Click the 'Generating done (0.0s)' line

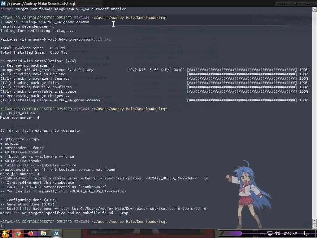click(27, 205)
